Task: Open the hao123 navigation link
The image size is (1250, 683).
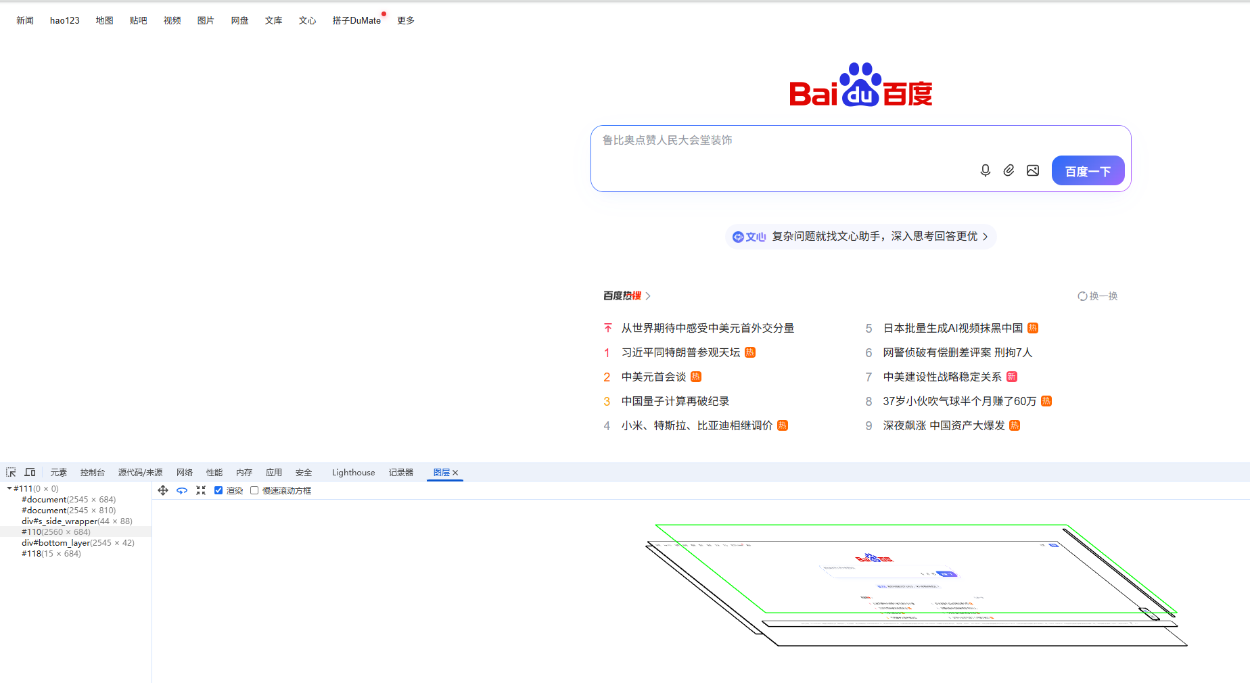Action: pos(65,20)
